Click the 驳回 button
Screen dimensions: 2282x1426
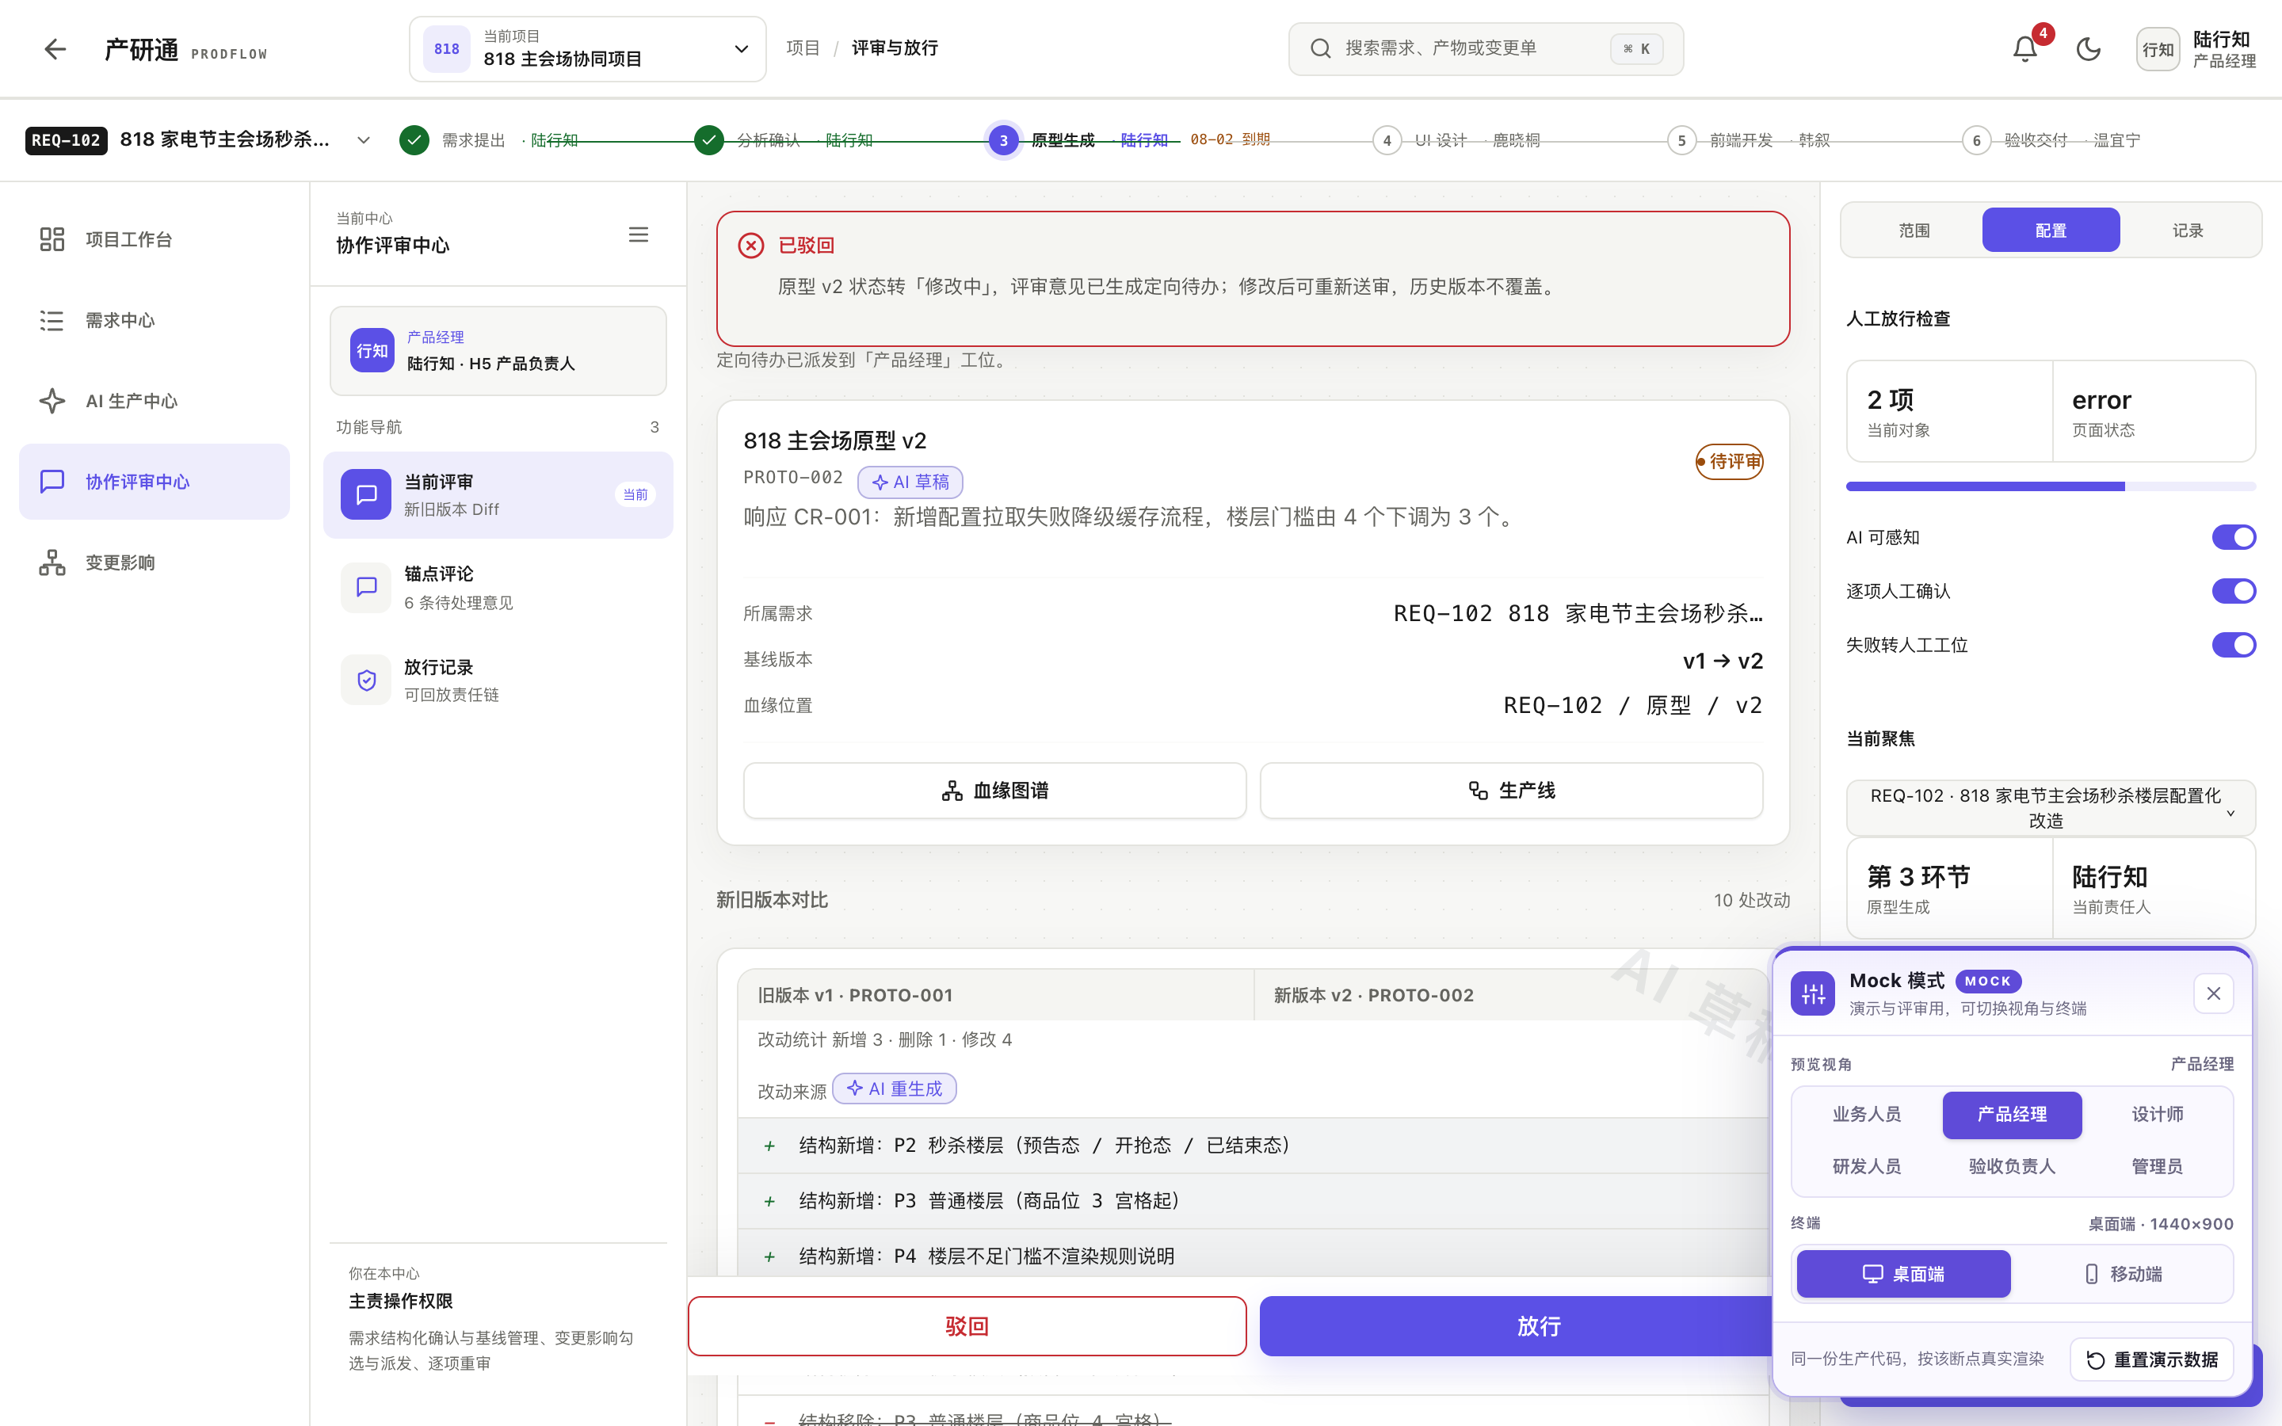click(x=967, y=1326)
